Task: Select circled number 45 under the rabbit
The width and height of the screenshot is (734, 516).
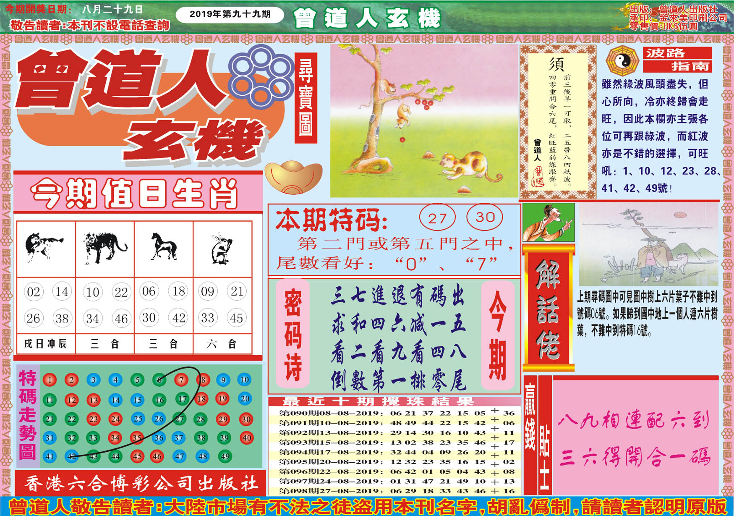Action: [236, 318]
